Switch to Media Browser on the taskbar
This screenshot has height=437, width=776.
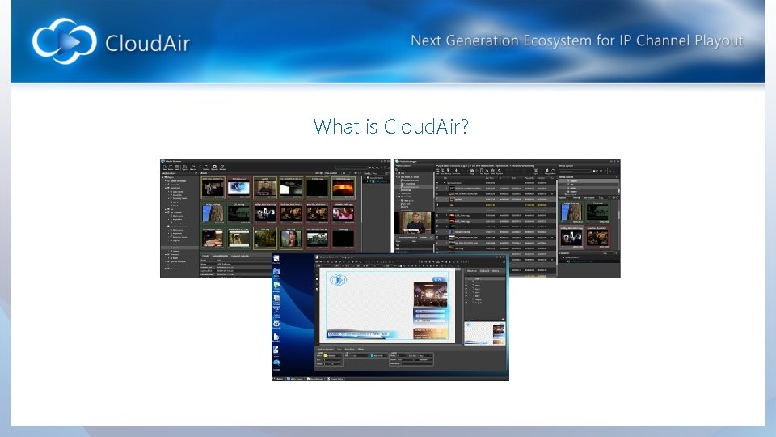(x=296, y=379)
